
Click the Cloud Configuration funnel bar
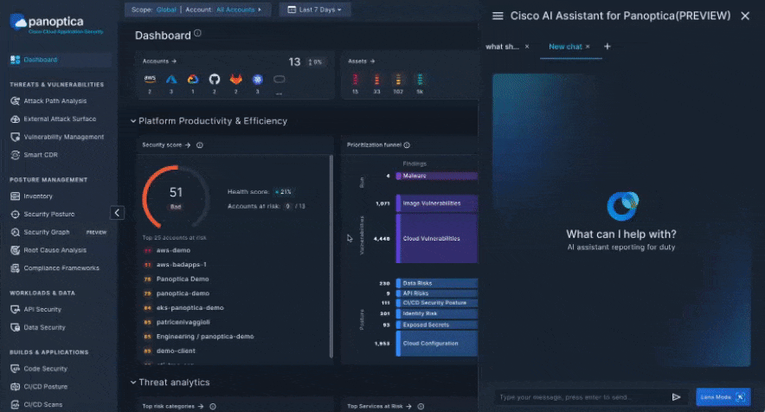437,344
